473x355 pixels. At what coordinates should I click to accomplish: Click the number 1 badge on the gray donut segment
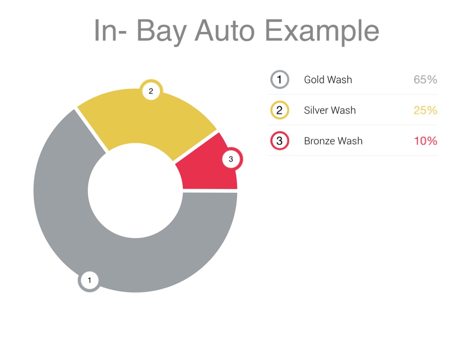[90, 280]
